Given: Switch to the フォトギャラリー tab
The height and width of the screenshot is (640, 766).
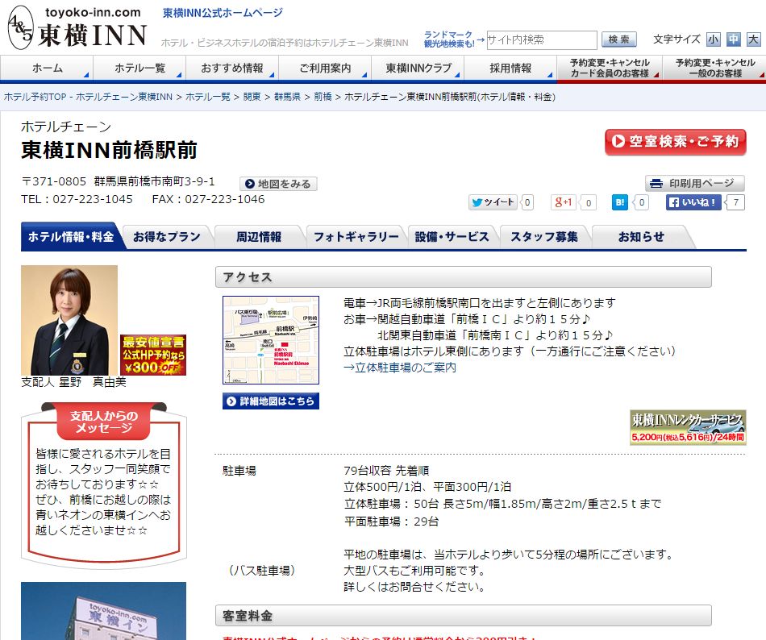Looking at the screenshot, I should 356,237.
